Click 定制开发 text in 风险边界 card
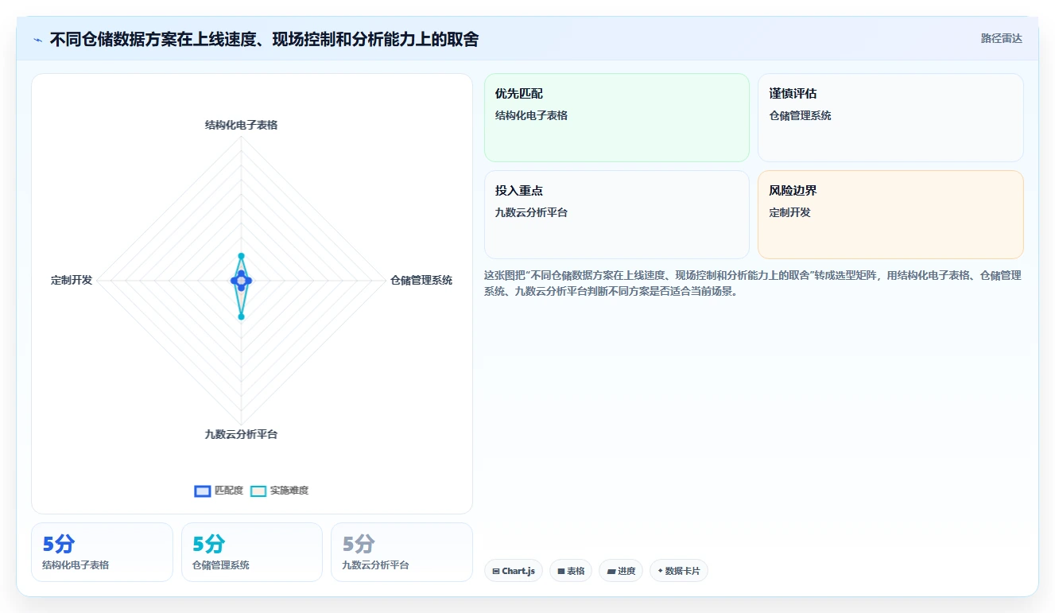Screen dimensions: 1055x613 (x=790, y=212)
